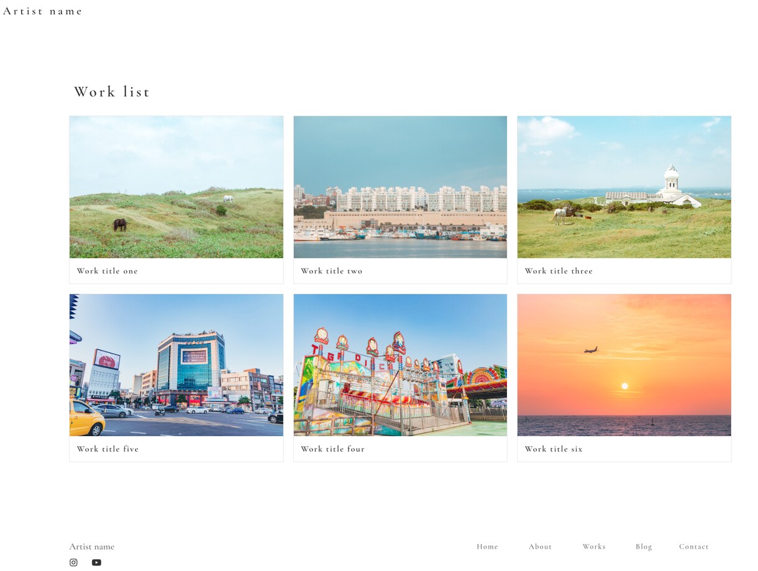Screen dimensions: 758x571
Task: Open the Instagram icon in the footer
Action: [73, 562]
